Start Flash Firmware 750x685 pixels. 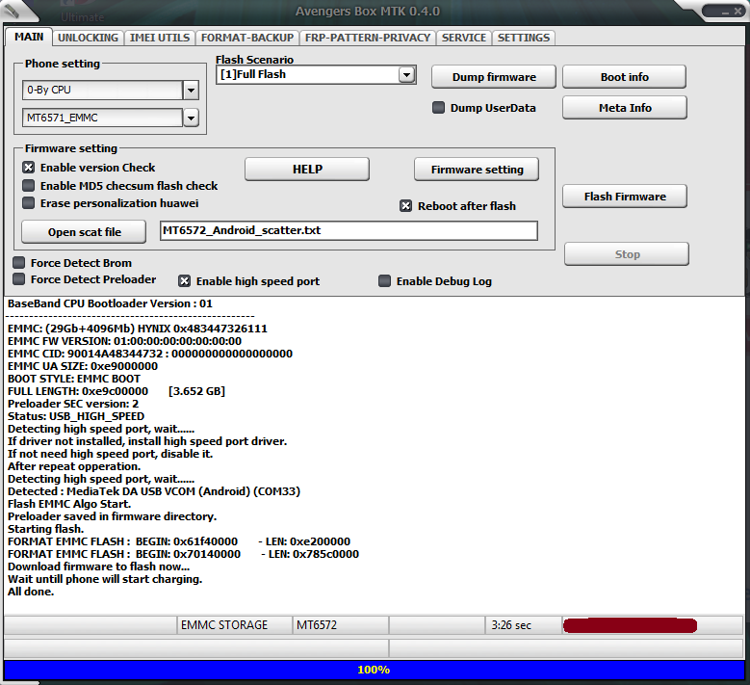tap(624, 197)
